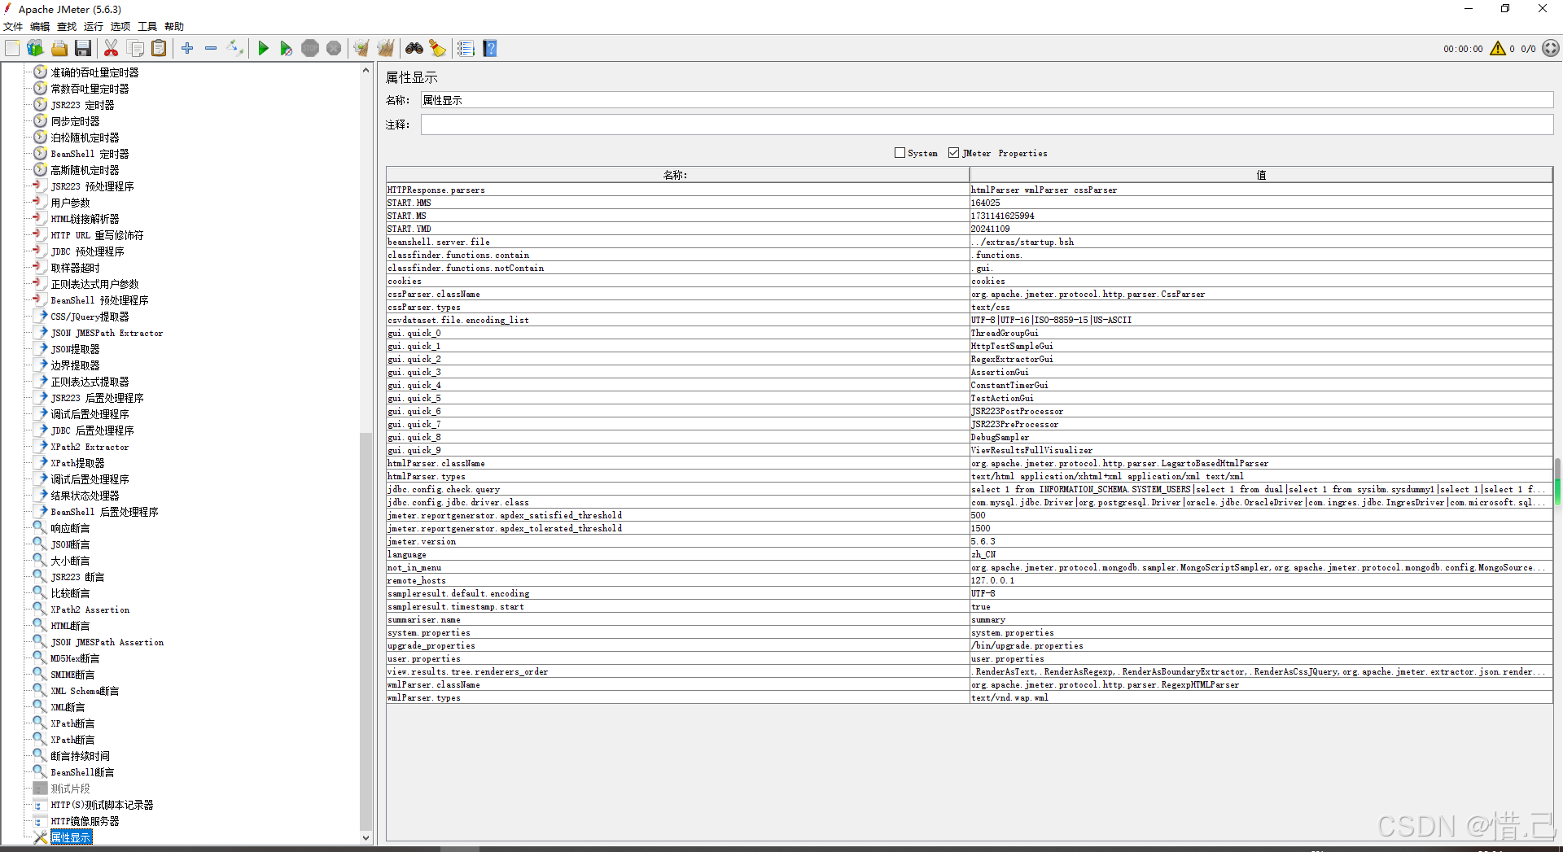Click tree scrollbar up arrow

pyautogui.click(x=366, y=71)
